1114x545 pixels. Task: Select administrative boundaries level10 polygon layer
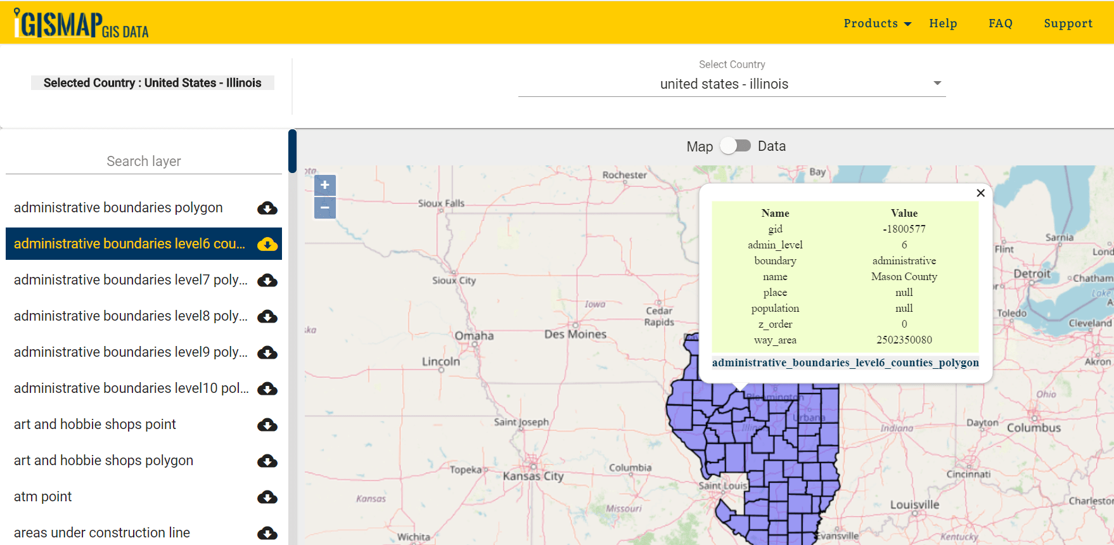(x=131, y=388)
